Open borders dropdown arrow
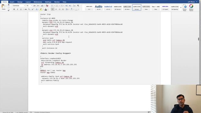Image resolution: width=201 pixels, height=113 pixels. [x=79, y=9]
